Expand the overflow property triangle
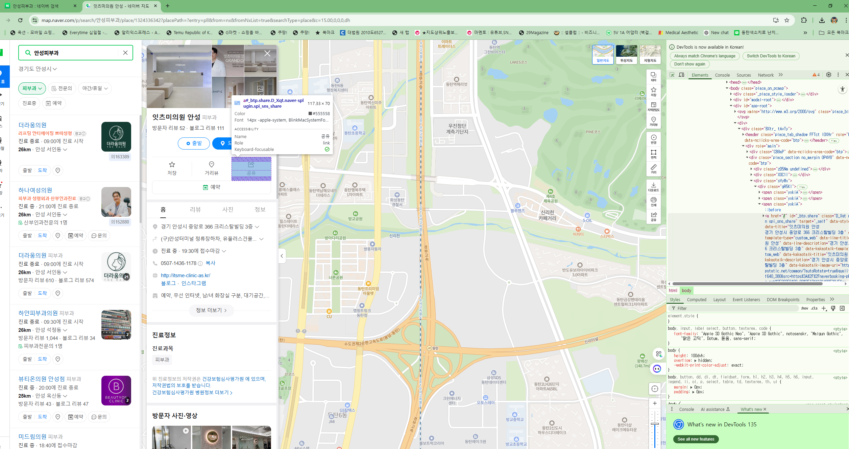The height and width of the screenshot is (449, 849). tap(696, 361)
